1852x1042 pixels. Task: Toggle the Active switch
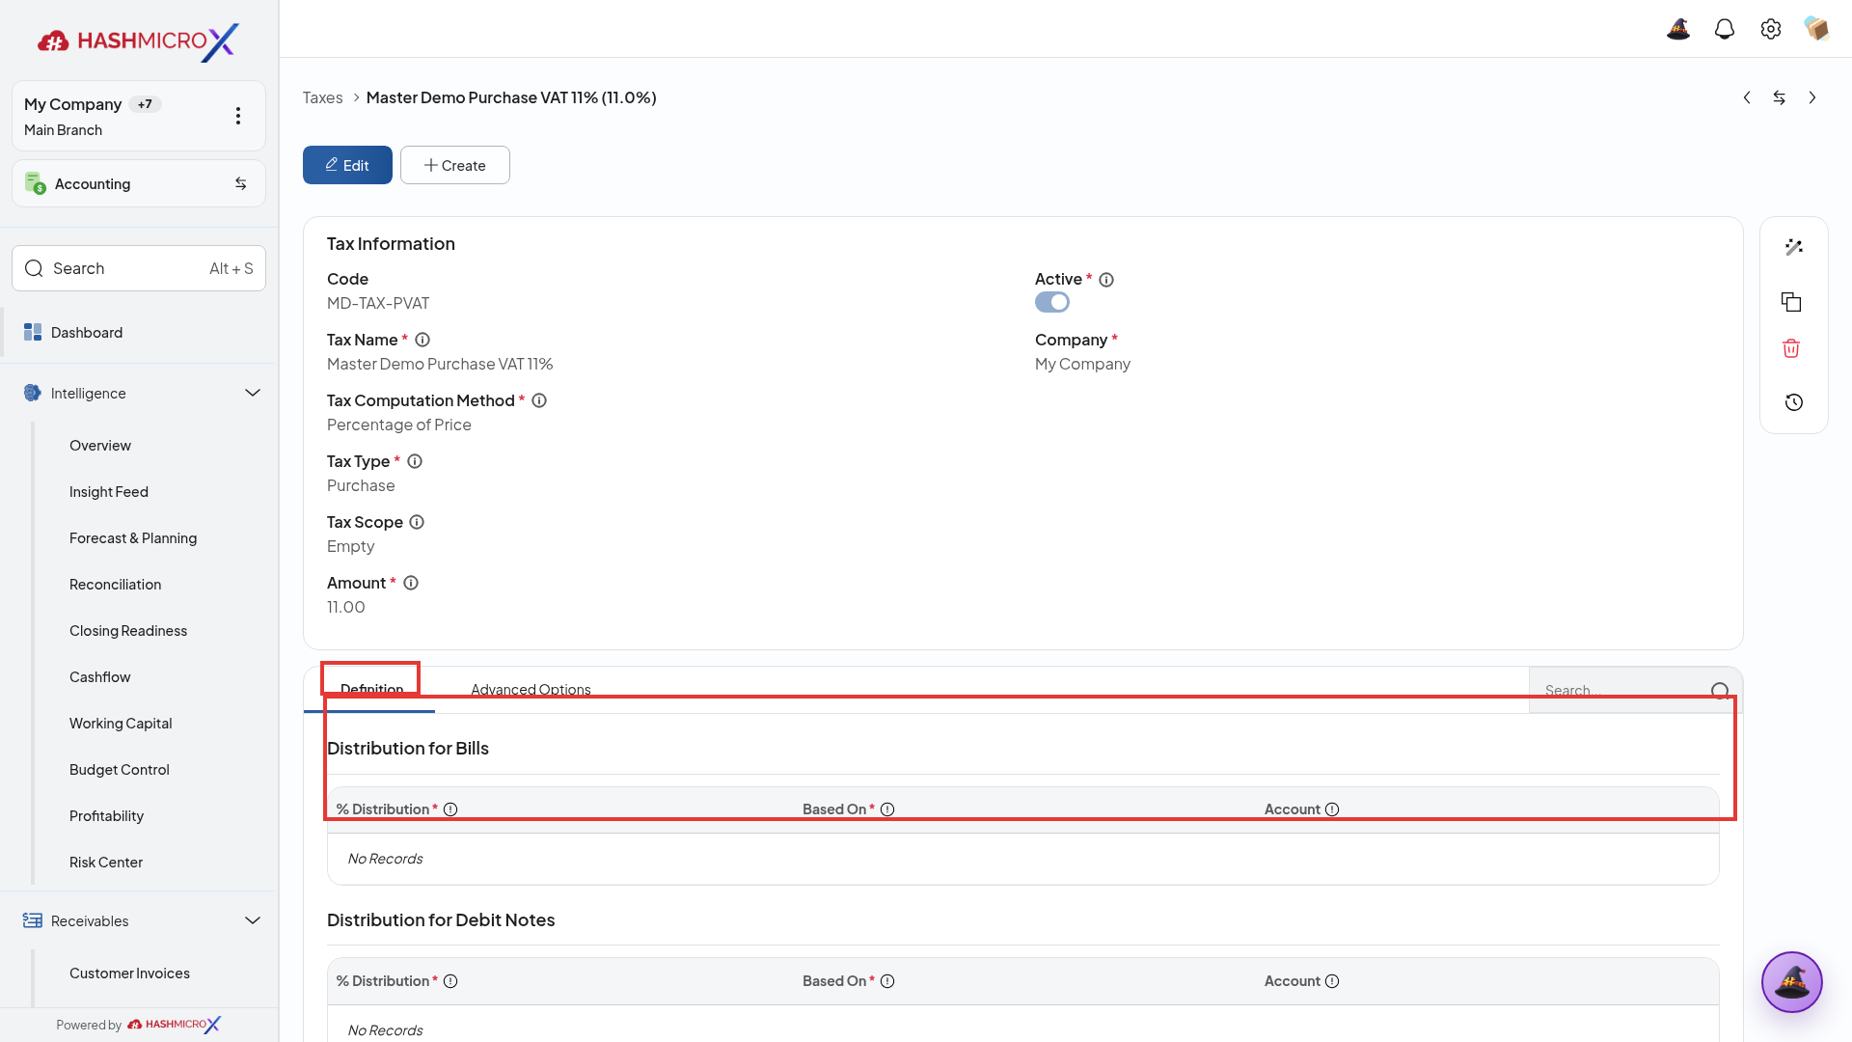[x=1052, y=302]
